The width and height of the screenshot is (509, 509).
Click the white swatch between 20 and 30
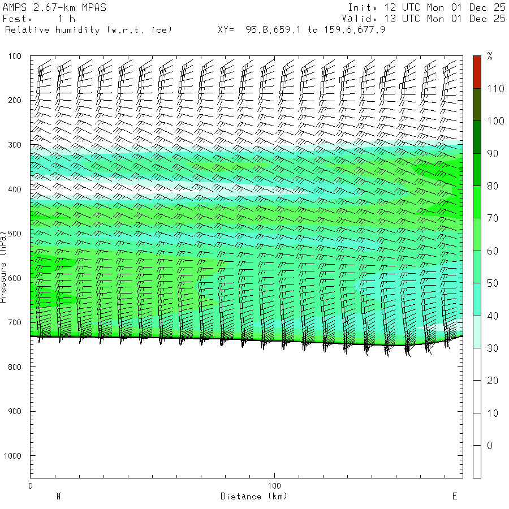477,364
